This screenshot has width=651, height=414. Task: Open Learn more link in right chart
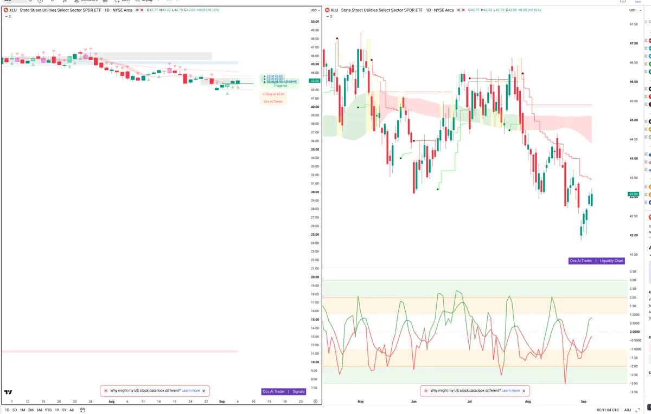pyautogui.click(x=510, y=391)
